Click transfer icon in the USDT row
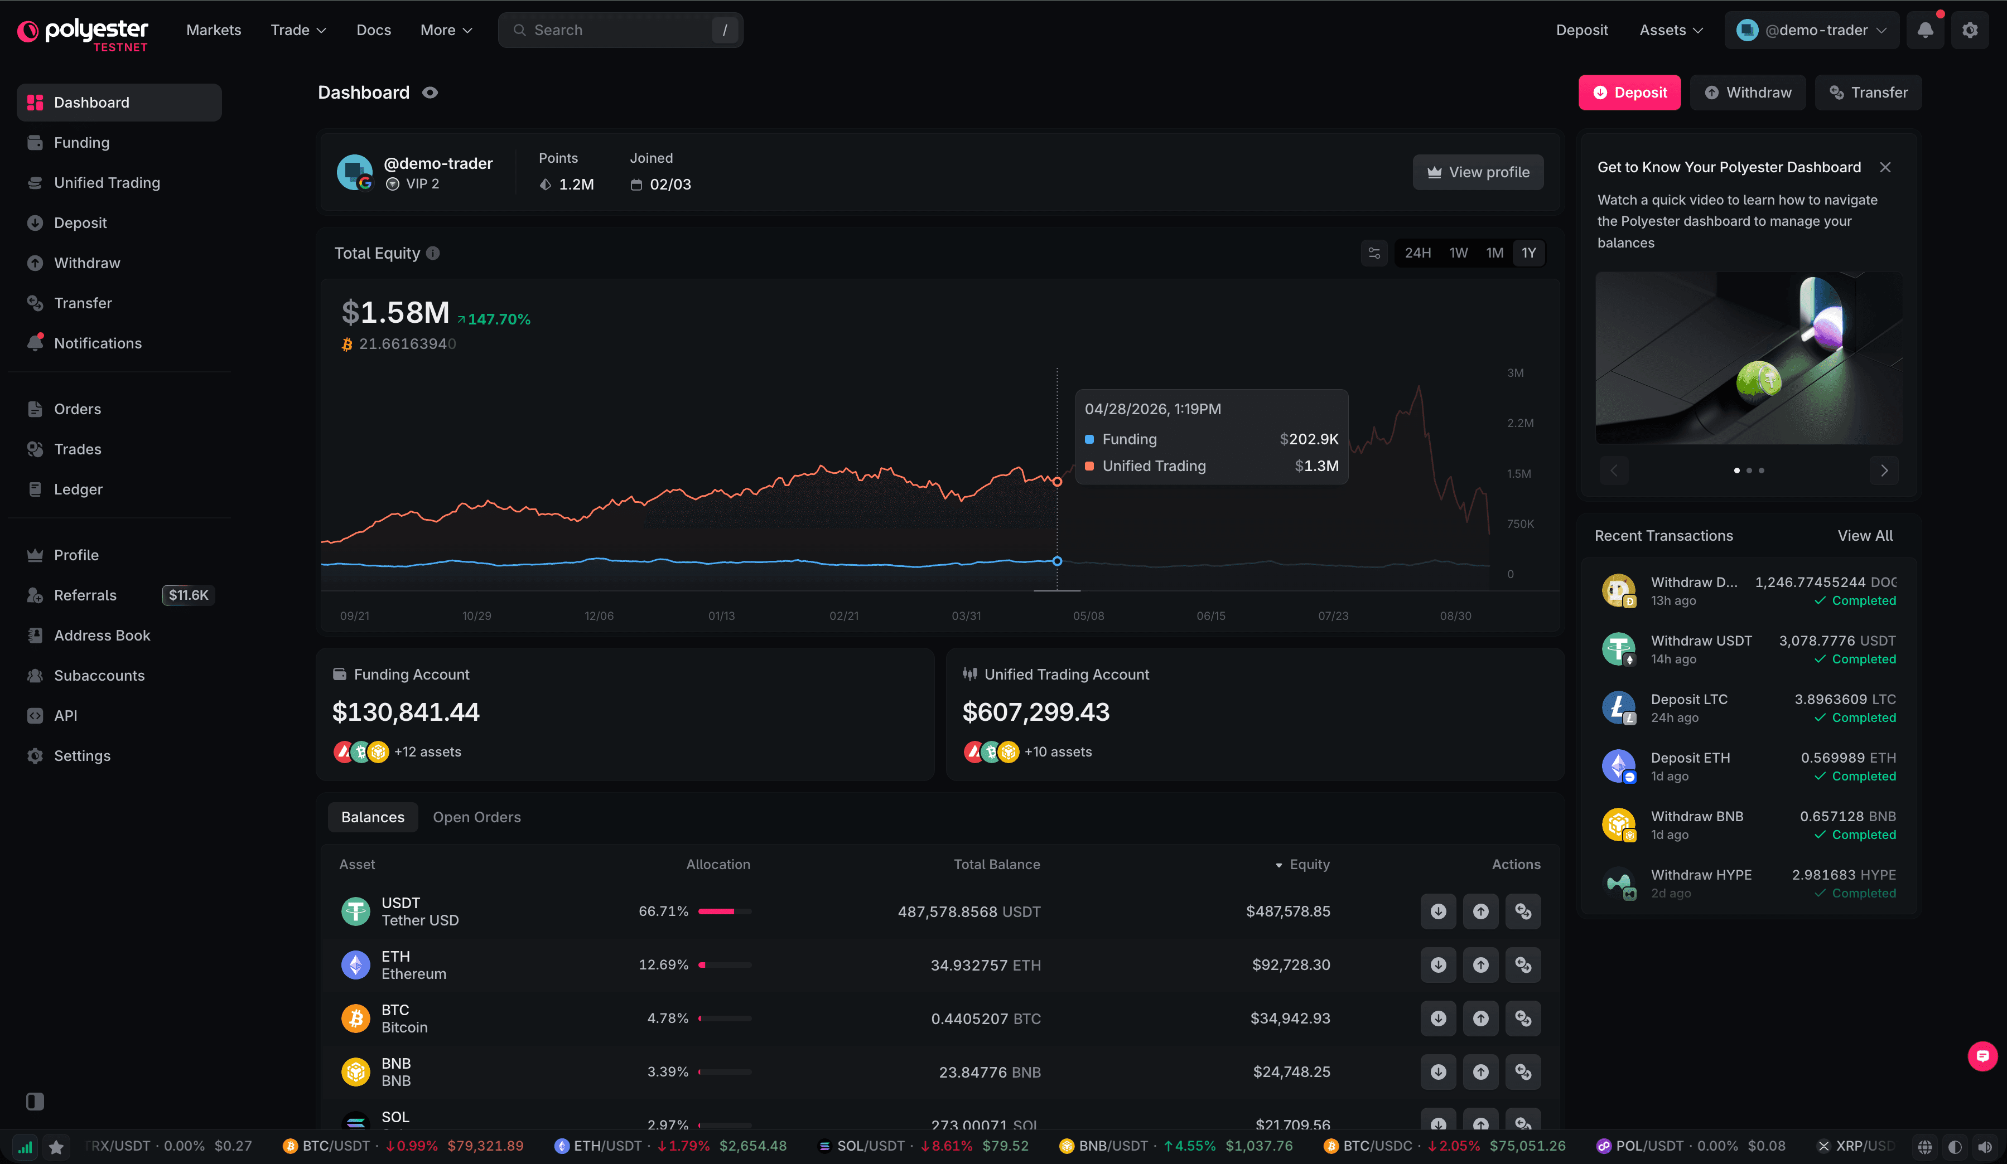This screenshot has width=2007, height=1164. (1523, 911)
